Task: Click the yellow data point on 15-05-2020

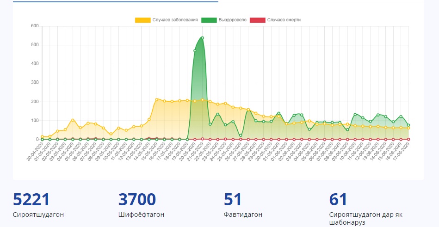Action: 157,99
